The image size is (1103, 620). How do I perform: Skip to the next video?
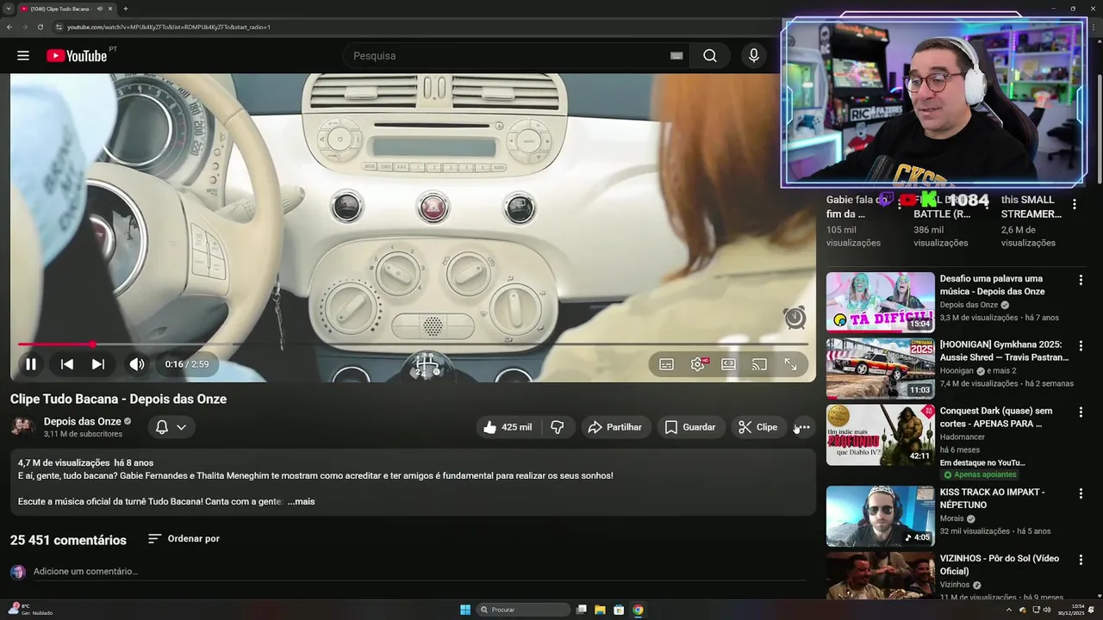[x=98, y=364]
